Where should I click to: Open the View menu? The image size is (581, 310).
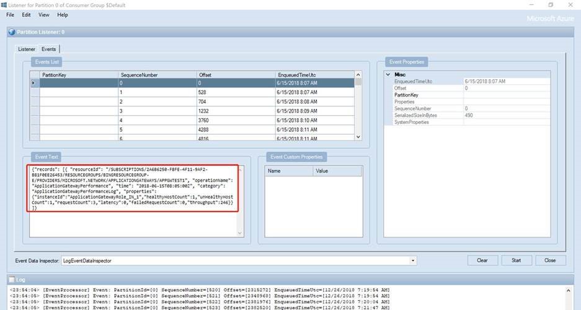coord(44,14)
